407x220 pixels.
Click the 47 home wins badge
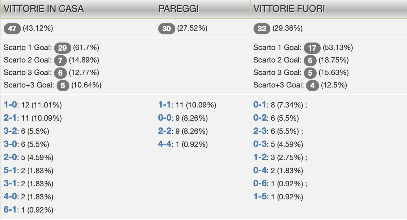coord(12,29)
